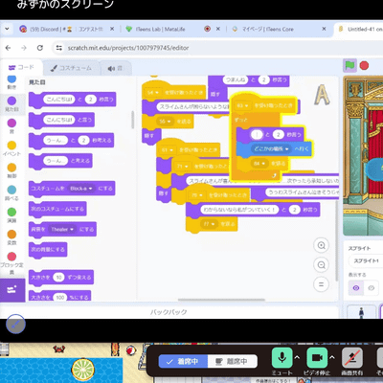Open the Theater backdrop dropdown in palette
This screenshot has width=383, height=383.
[x=62, y=229]
